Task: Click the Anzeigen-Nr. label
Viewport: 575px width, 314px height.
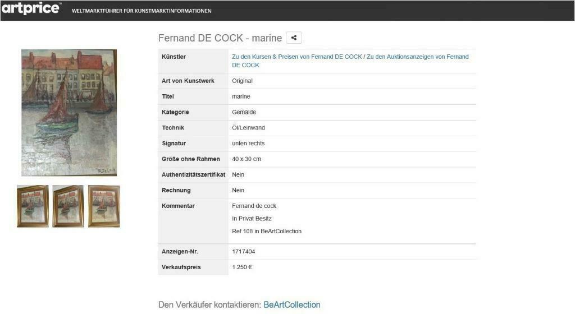Action: click(x=180, y=252)
